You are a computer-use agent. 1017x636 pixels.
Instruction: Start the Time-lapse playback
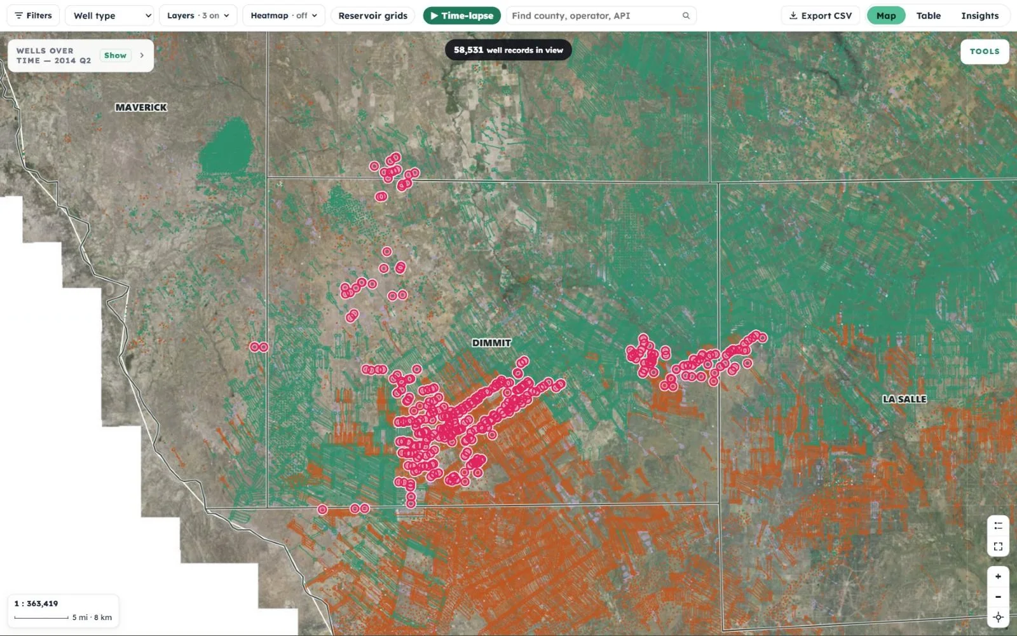point(462,15)
